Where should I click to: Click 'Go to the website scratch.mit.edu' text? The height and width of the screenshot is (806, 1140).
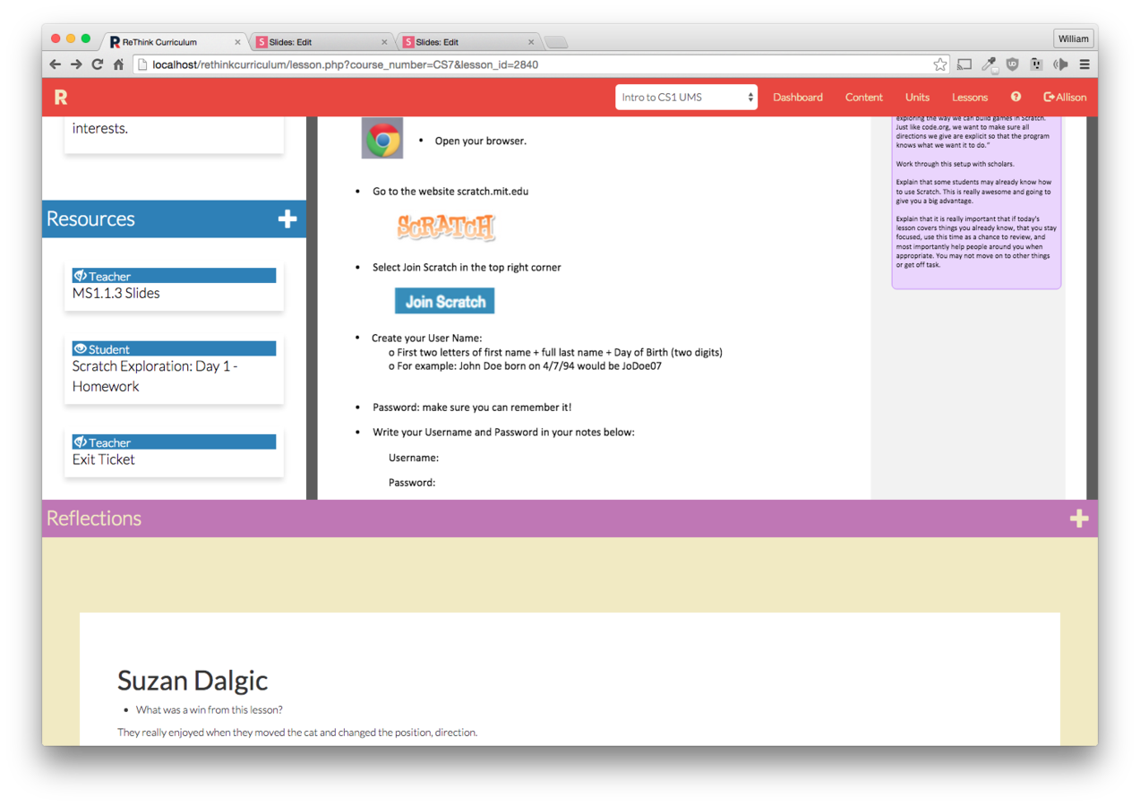(x=450, y=191)
